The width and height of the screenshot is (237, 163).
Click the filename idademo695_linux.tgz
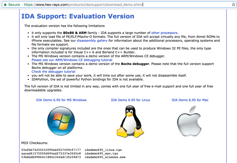click(103, 150)
